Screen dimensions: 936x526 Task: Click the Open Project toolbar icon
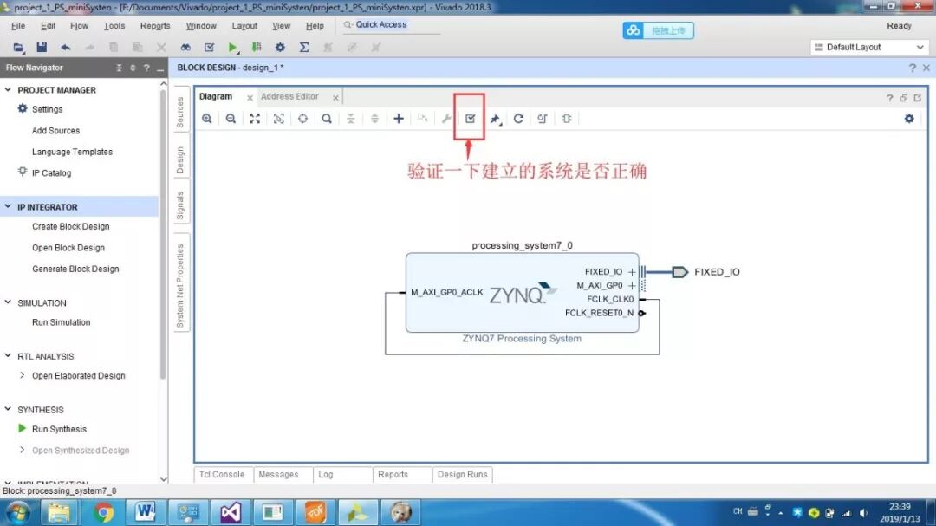pos(18,47)
